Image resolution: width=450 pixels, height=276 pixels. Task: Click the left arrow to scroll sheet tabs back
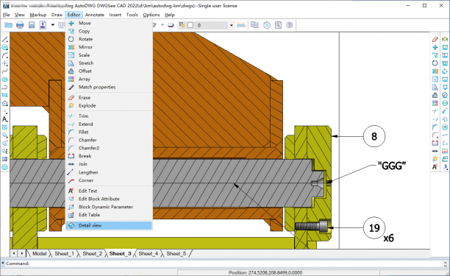click(14, 253)
